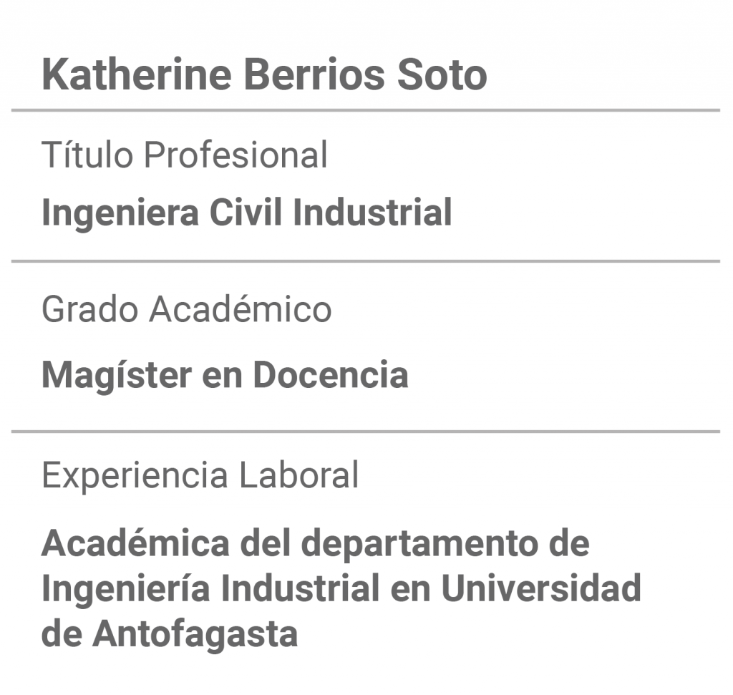
Task: Click the divider above Grado Académico
Action: pyautogui.click(x=366, y=261)
